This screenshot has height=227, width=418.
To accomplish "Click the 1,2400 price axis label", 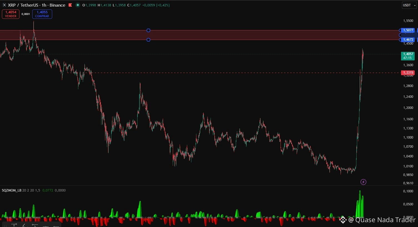I will [408, 97].
